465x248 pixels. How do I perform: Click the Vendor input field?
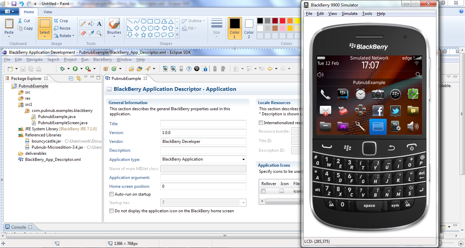203,142
